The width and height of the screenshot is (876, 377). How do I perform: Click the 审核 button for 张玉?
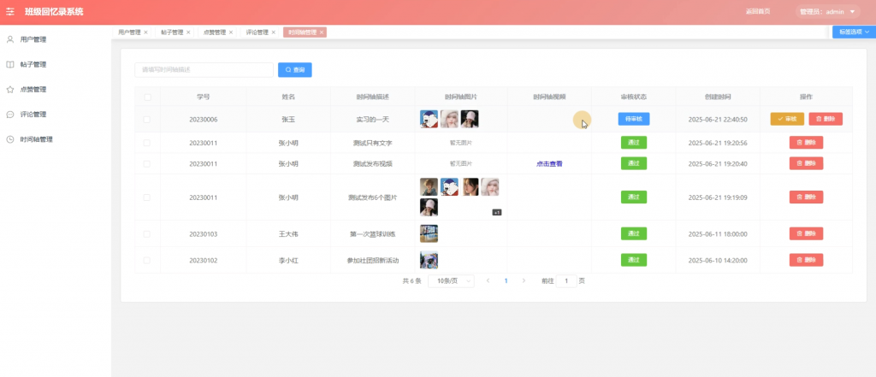pos(787,119)
